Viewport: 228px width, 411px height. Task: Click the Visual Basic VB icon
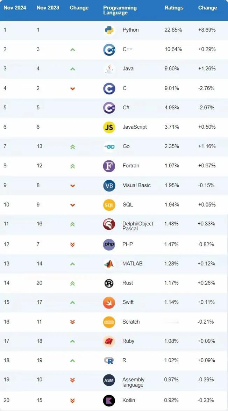point(109,186)
